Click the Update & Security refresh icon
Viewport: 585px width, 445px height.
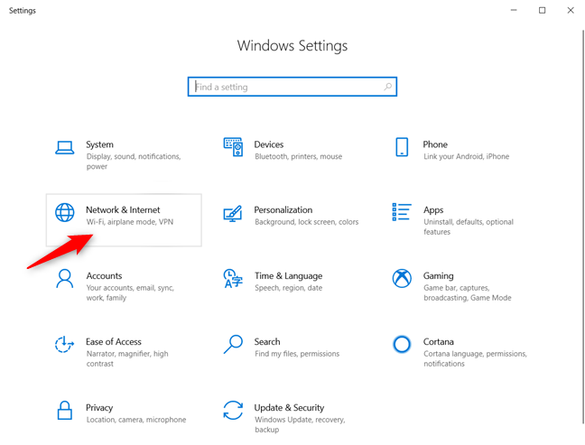(x=233, y=411)
